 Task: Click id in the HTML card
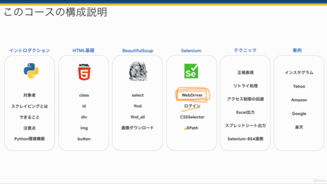(x=84, y=106)
